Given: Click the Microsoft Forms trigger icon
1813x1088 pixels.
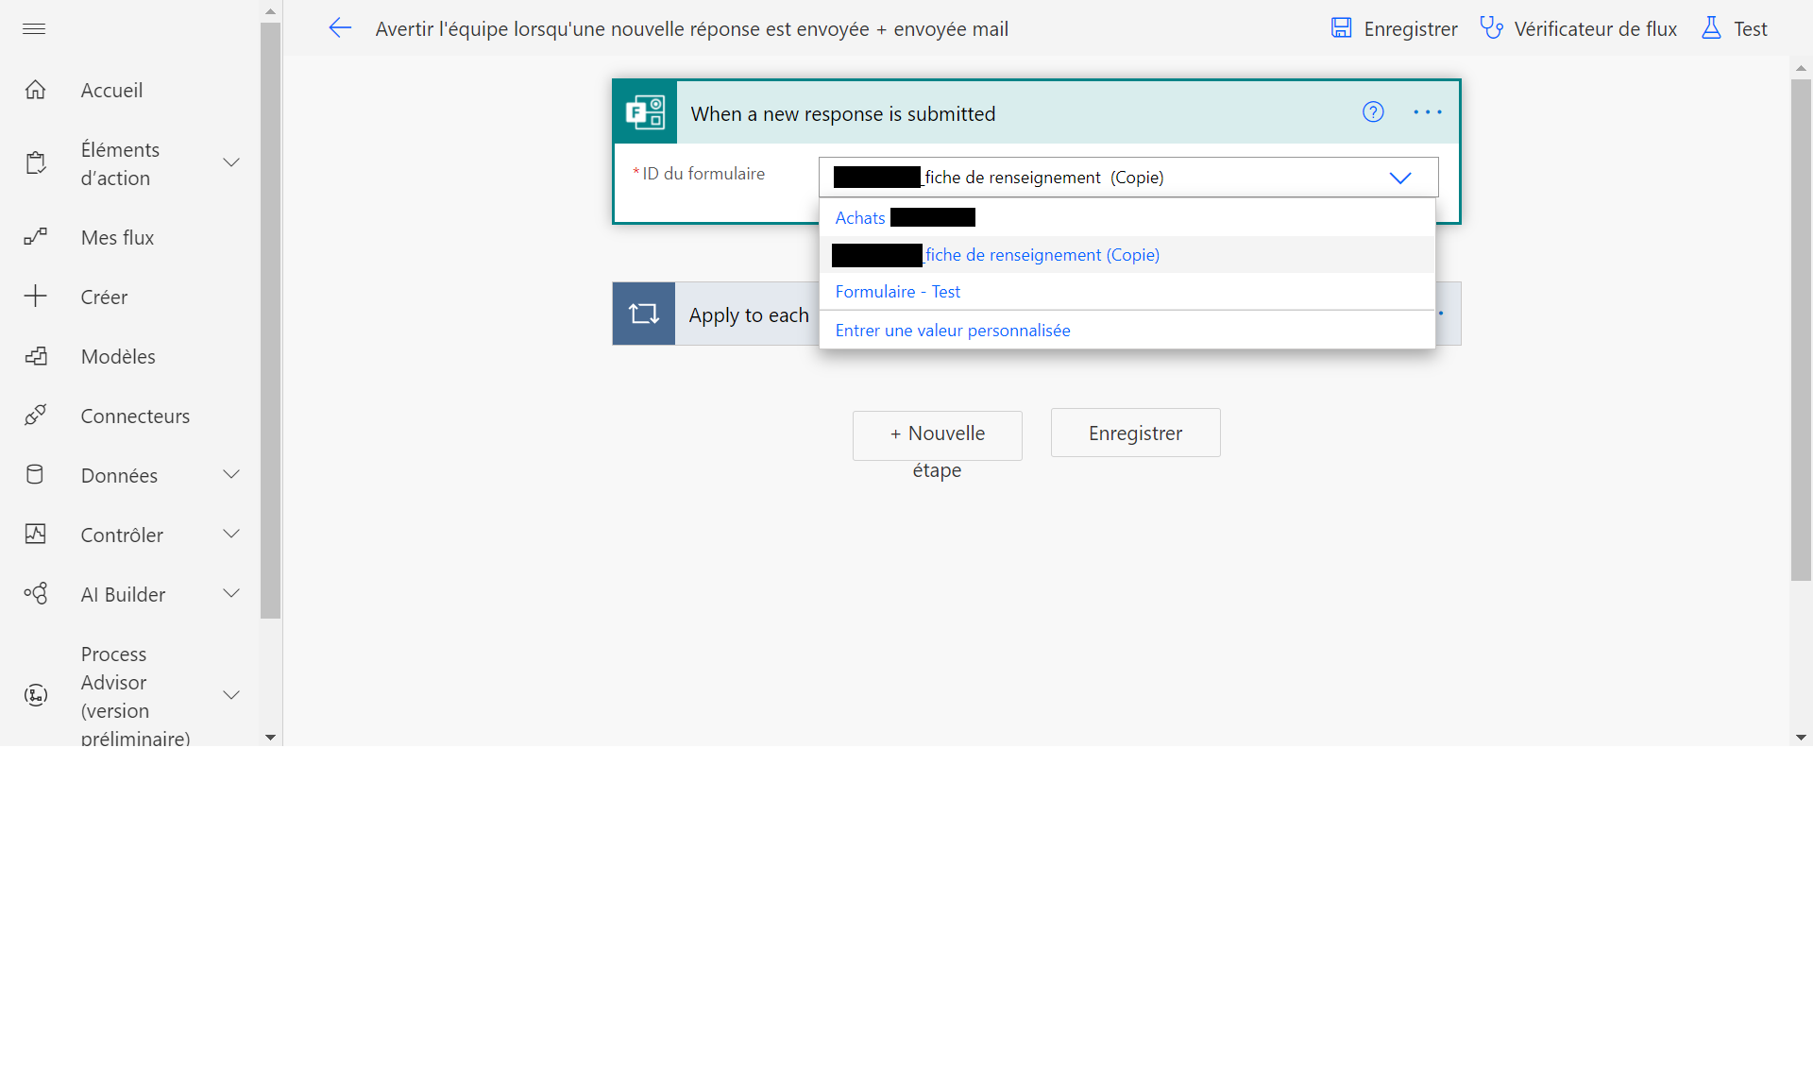Looking at the screenshot, I should (645, 112).
